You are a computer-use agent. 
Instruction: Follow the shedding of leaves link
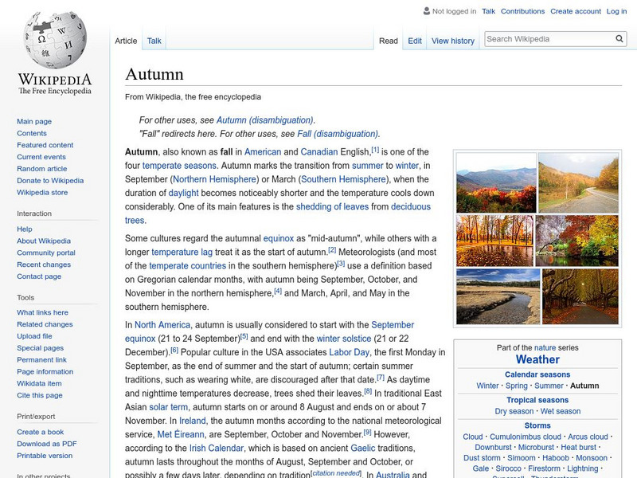point(332,206)
